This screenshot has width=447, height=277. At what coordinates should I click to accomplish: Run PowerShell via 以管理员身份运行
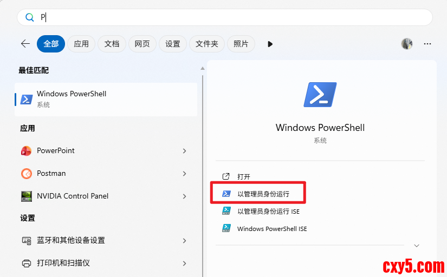coord(263,194)
